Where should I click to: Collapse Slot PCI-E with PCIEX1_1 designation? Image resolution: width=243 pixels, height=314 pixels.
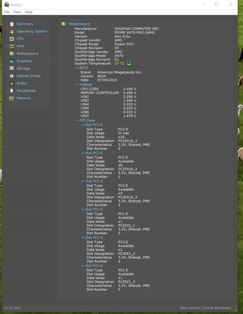(83, 209)
